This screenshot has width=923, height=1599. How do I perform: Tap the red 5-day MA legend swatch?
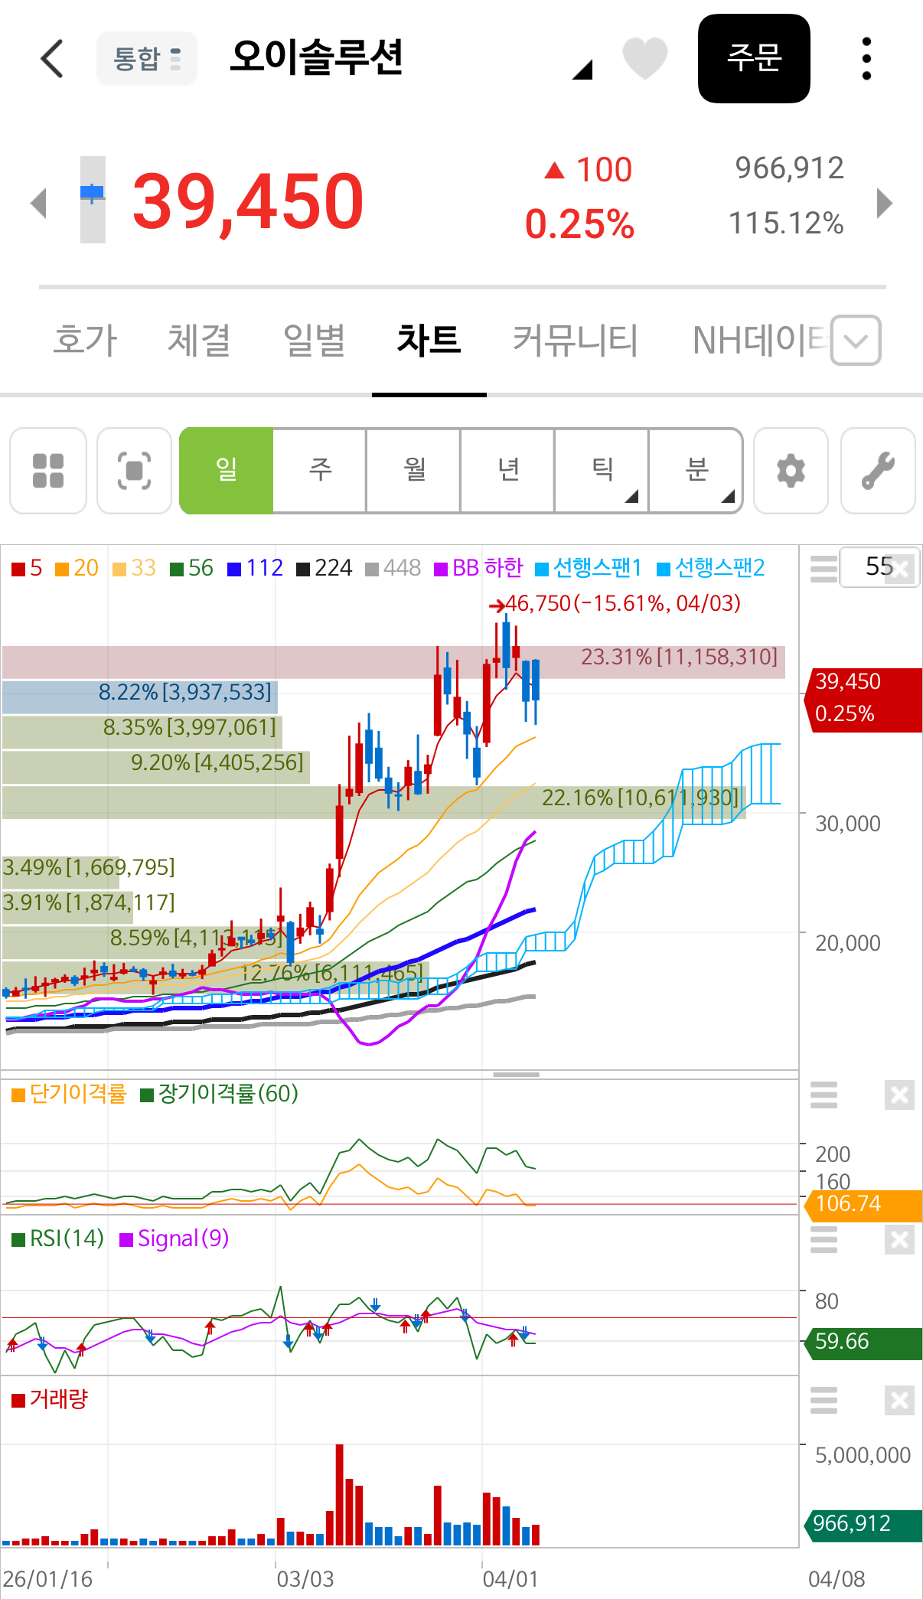[18, 569]
